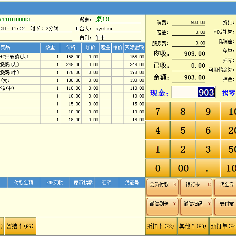Open 其他 (F3) menu button

[193, 226]
